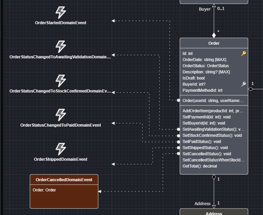Click the OrderStatusChangedToAwaitingValidation lightning bolt icon
The height and width of the screenshot is (215, 263).
(61, 46)
